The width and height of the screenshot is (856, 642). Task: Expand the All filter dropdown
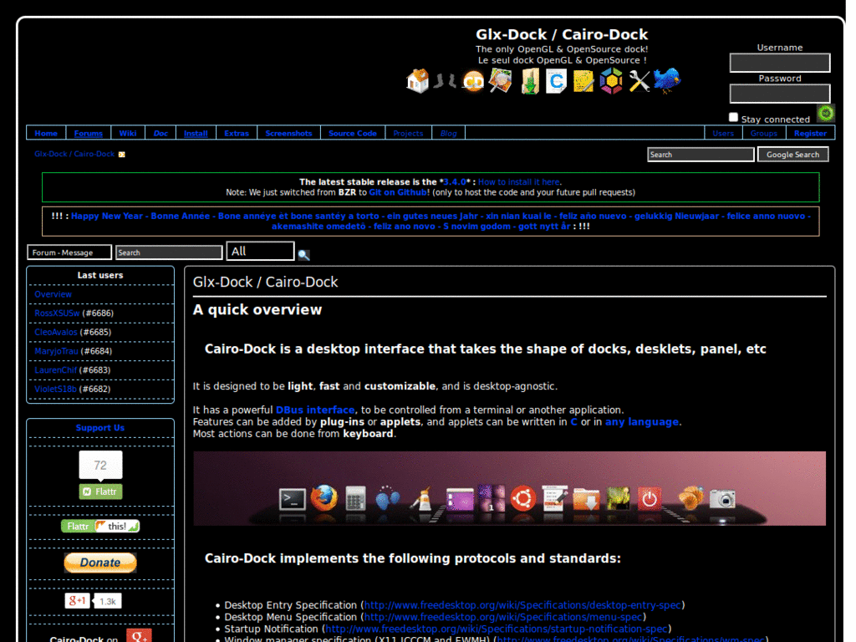point(260,251)
